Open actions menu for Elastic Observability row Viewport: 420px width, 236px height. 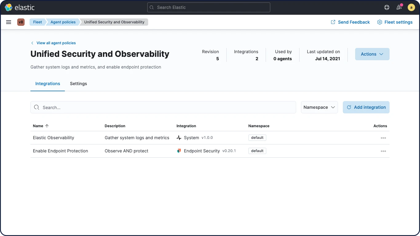(383, 138)
